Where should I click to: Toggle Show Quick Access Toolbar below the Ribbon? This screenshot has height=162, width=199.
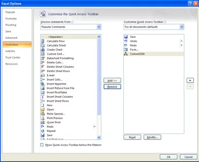(42, 145)
